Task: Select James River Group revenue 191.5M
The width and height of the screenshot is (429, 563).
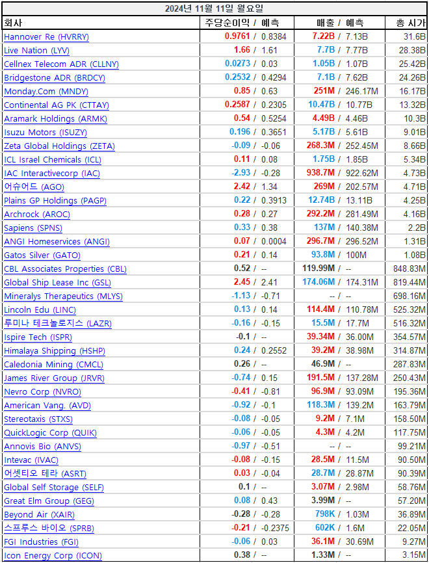Action: [x=320, y=377]
